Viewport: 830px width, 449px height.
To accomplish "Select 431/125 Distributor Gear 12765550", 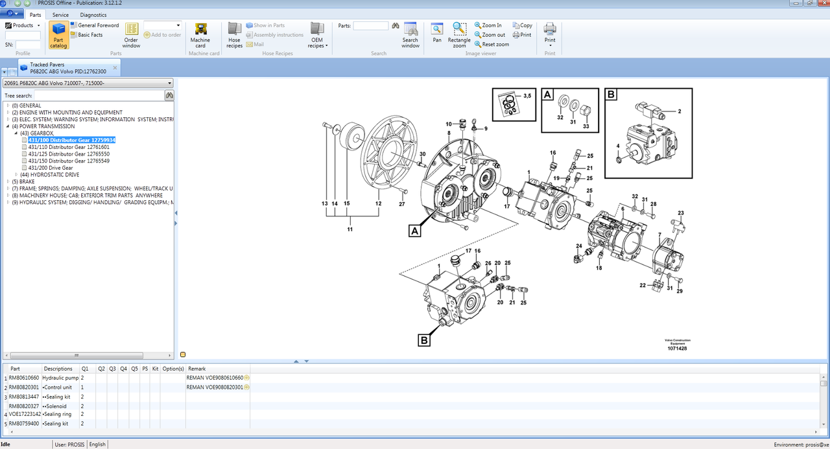I will (69, 154).
